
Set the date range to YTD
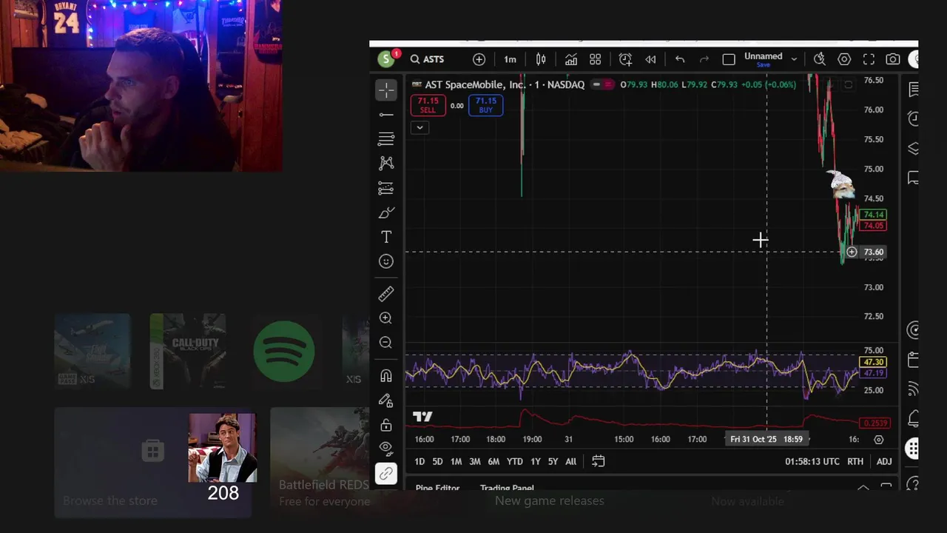tap(514, 461)
